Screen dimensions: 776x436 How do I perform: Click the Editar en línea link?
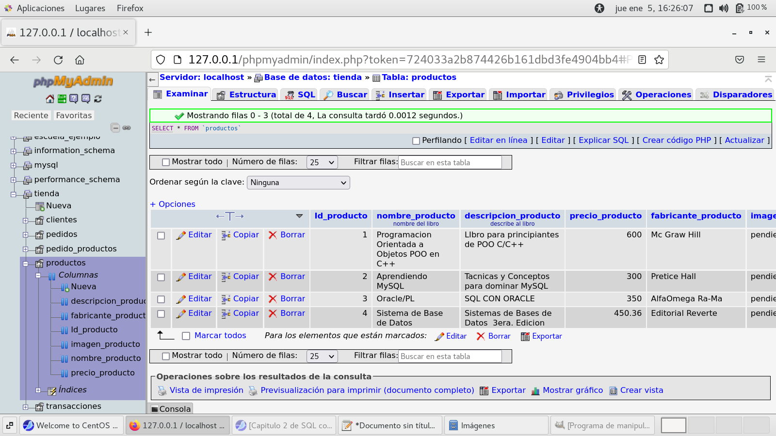(x=498, y=140)
